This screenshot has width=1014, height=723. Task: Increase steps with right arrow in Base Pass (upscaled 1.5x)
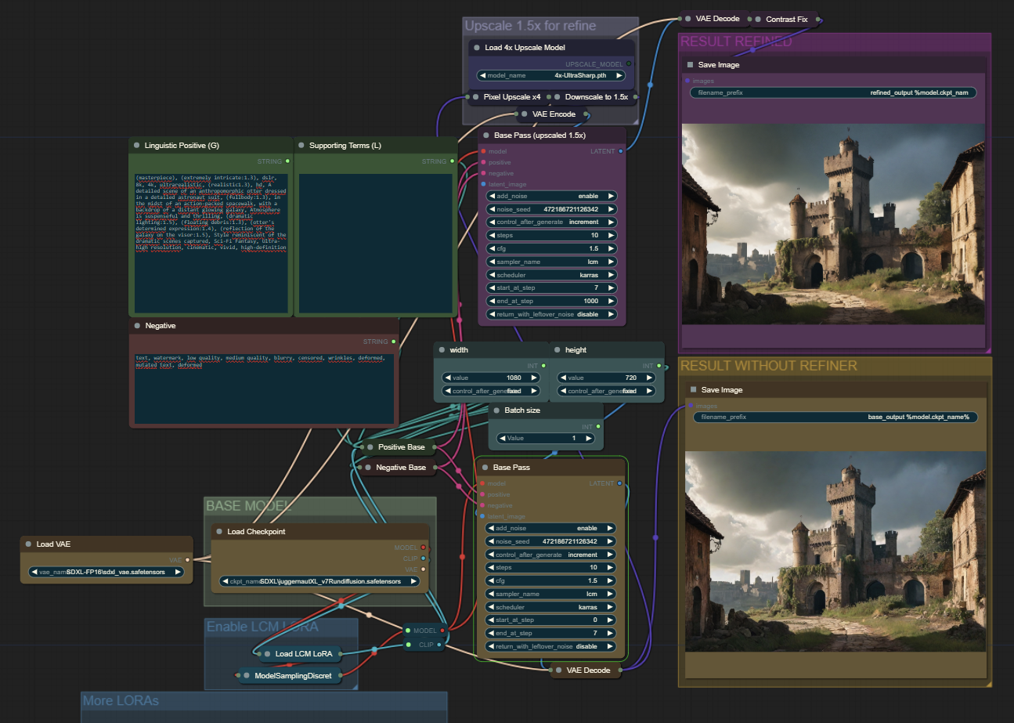coord(611,236)
